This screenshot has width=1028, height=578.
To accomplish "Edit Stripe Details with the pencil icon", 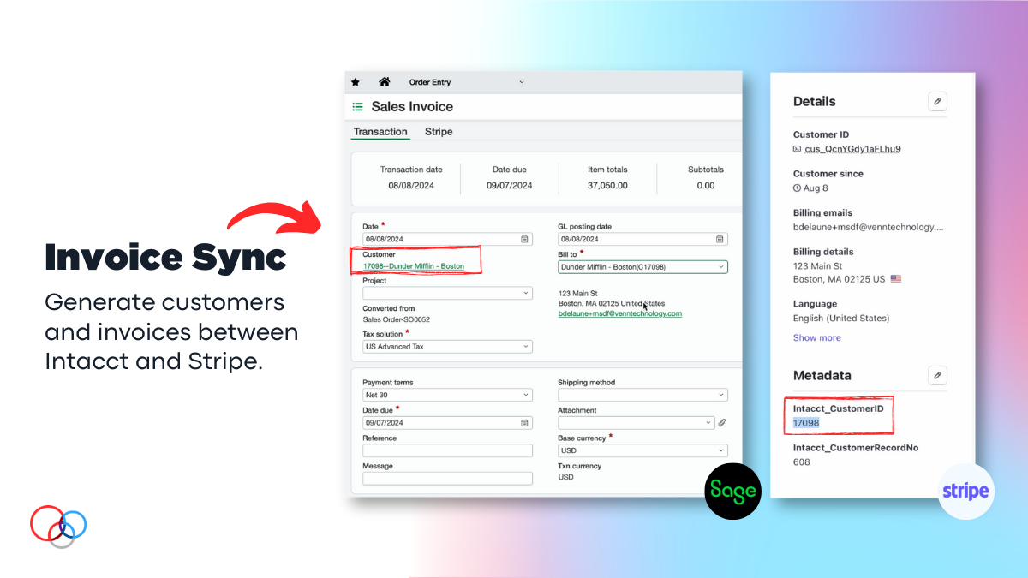I will click(937, 102).
